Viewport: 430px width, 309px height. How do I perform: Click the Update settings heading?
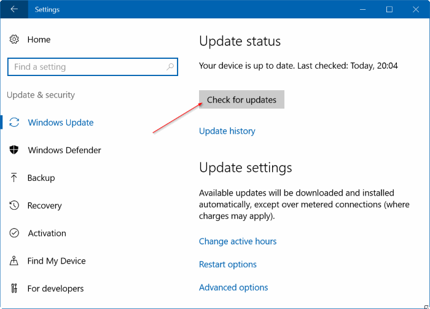[246, 167]
